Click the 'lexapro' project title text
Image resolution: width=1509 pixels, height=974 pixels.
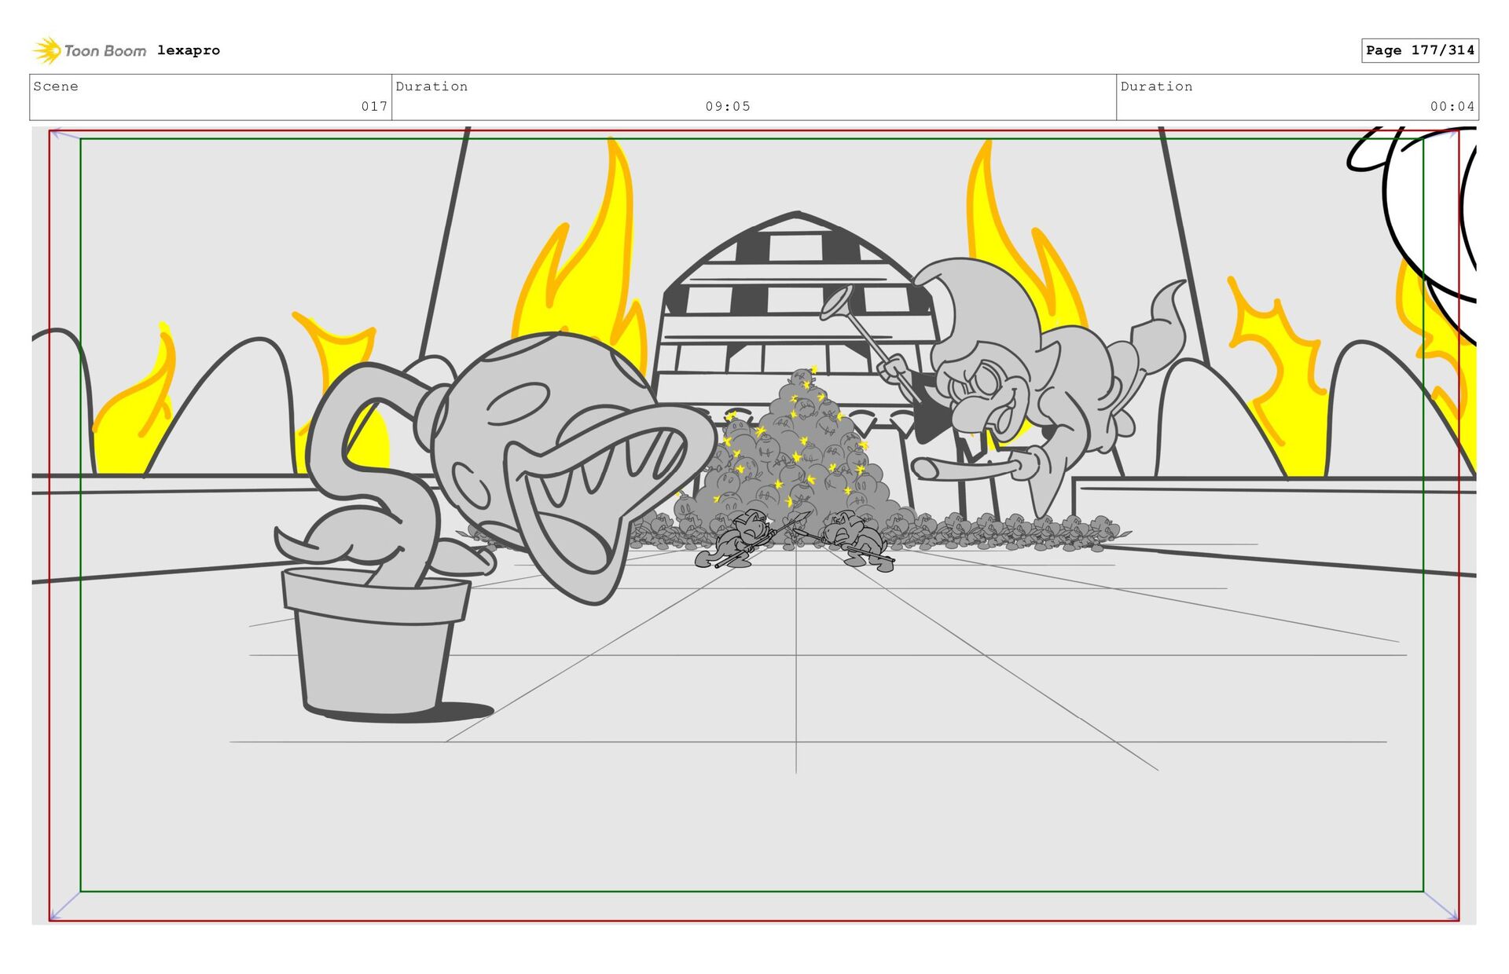pyautogui.click(x=189, y=50)
